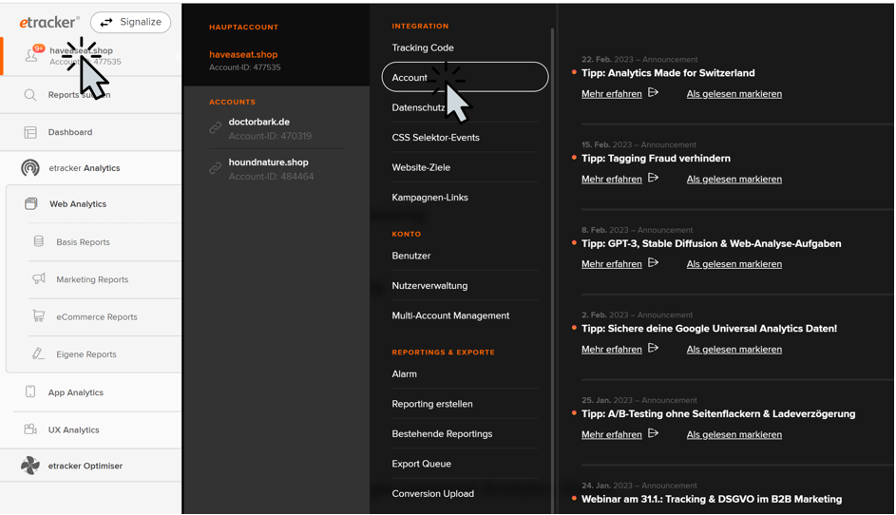
Task: Open the highlighted Account menu entry
Action: pos(466,77)
